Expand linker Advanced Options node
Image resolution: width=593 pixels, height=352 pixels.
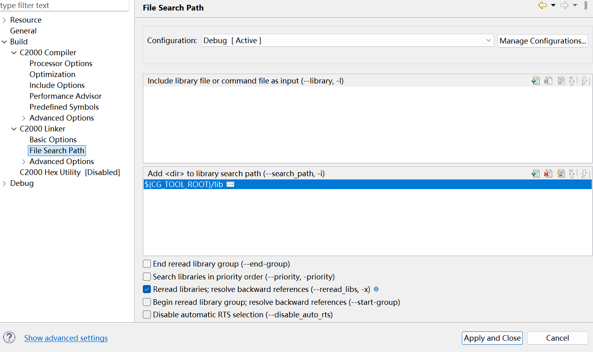point(24,161)
